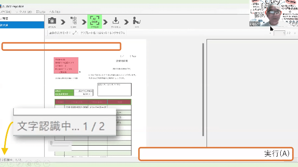Click the presenter webcam video thumbnail

(x=274, y=13)
